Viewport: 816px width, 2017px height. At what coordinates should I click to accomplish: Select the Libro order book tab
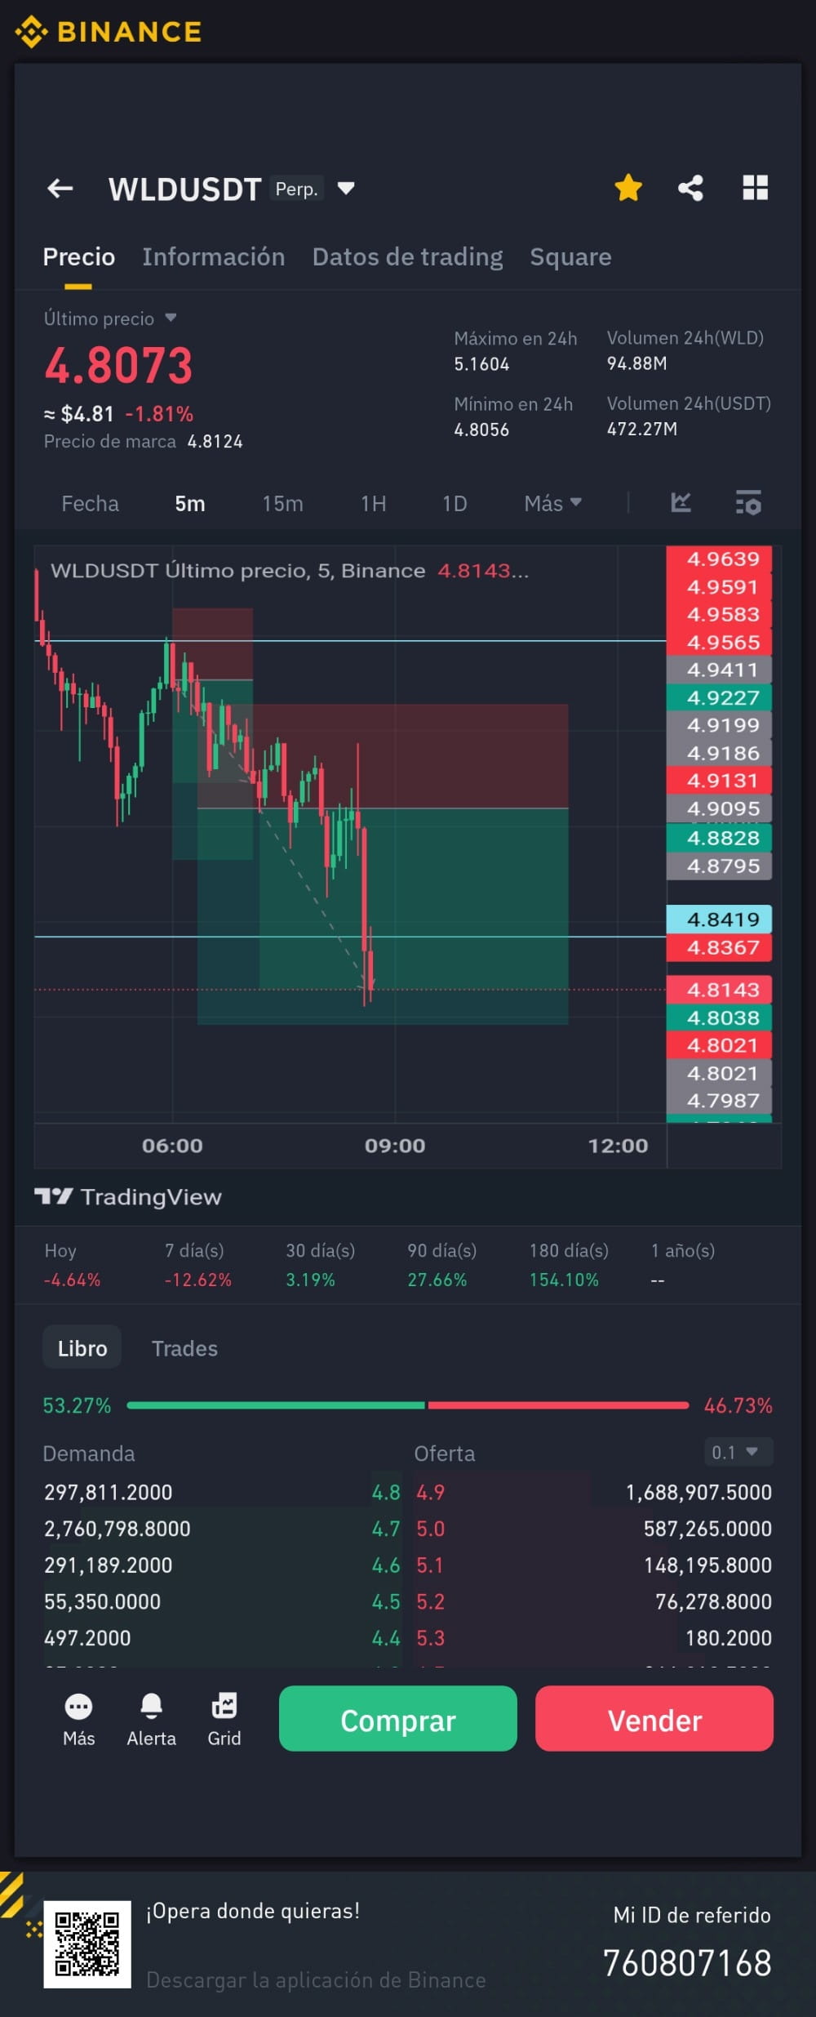coord(82,1348)
